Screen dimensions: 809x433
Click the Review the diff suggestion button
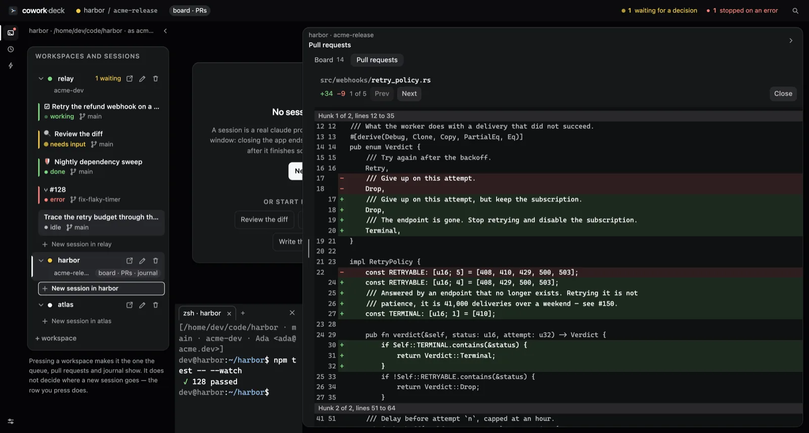[x=264, y=220]
